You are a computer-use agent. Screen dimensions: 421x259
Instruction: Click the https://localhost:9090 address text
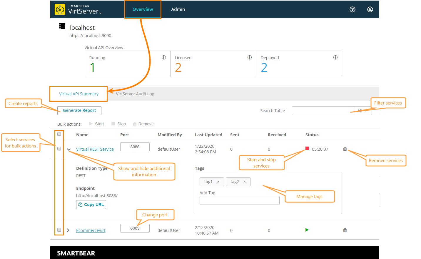point(90,36)
